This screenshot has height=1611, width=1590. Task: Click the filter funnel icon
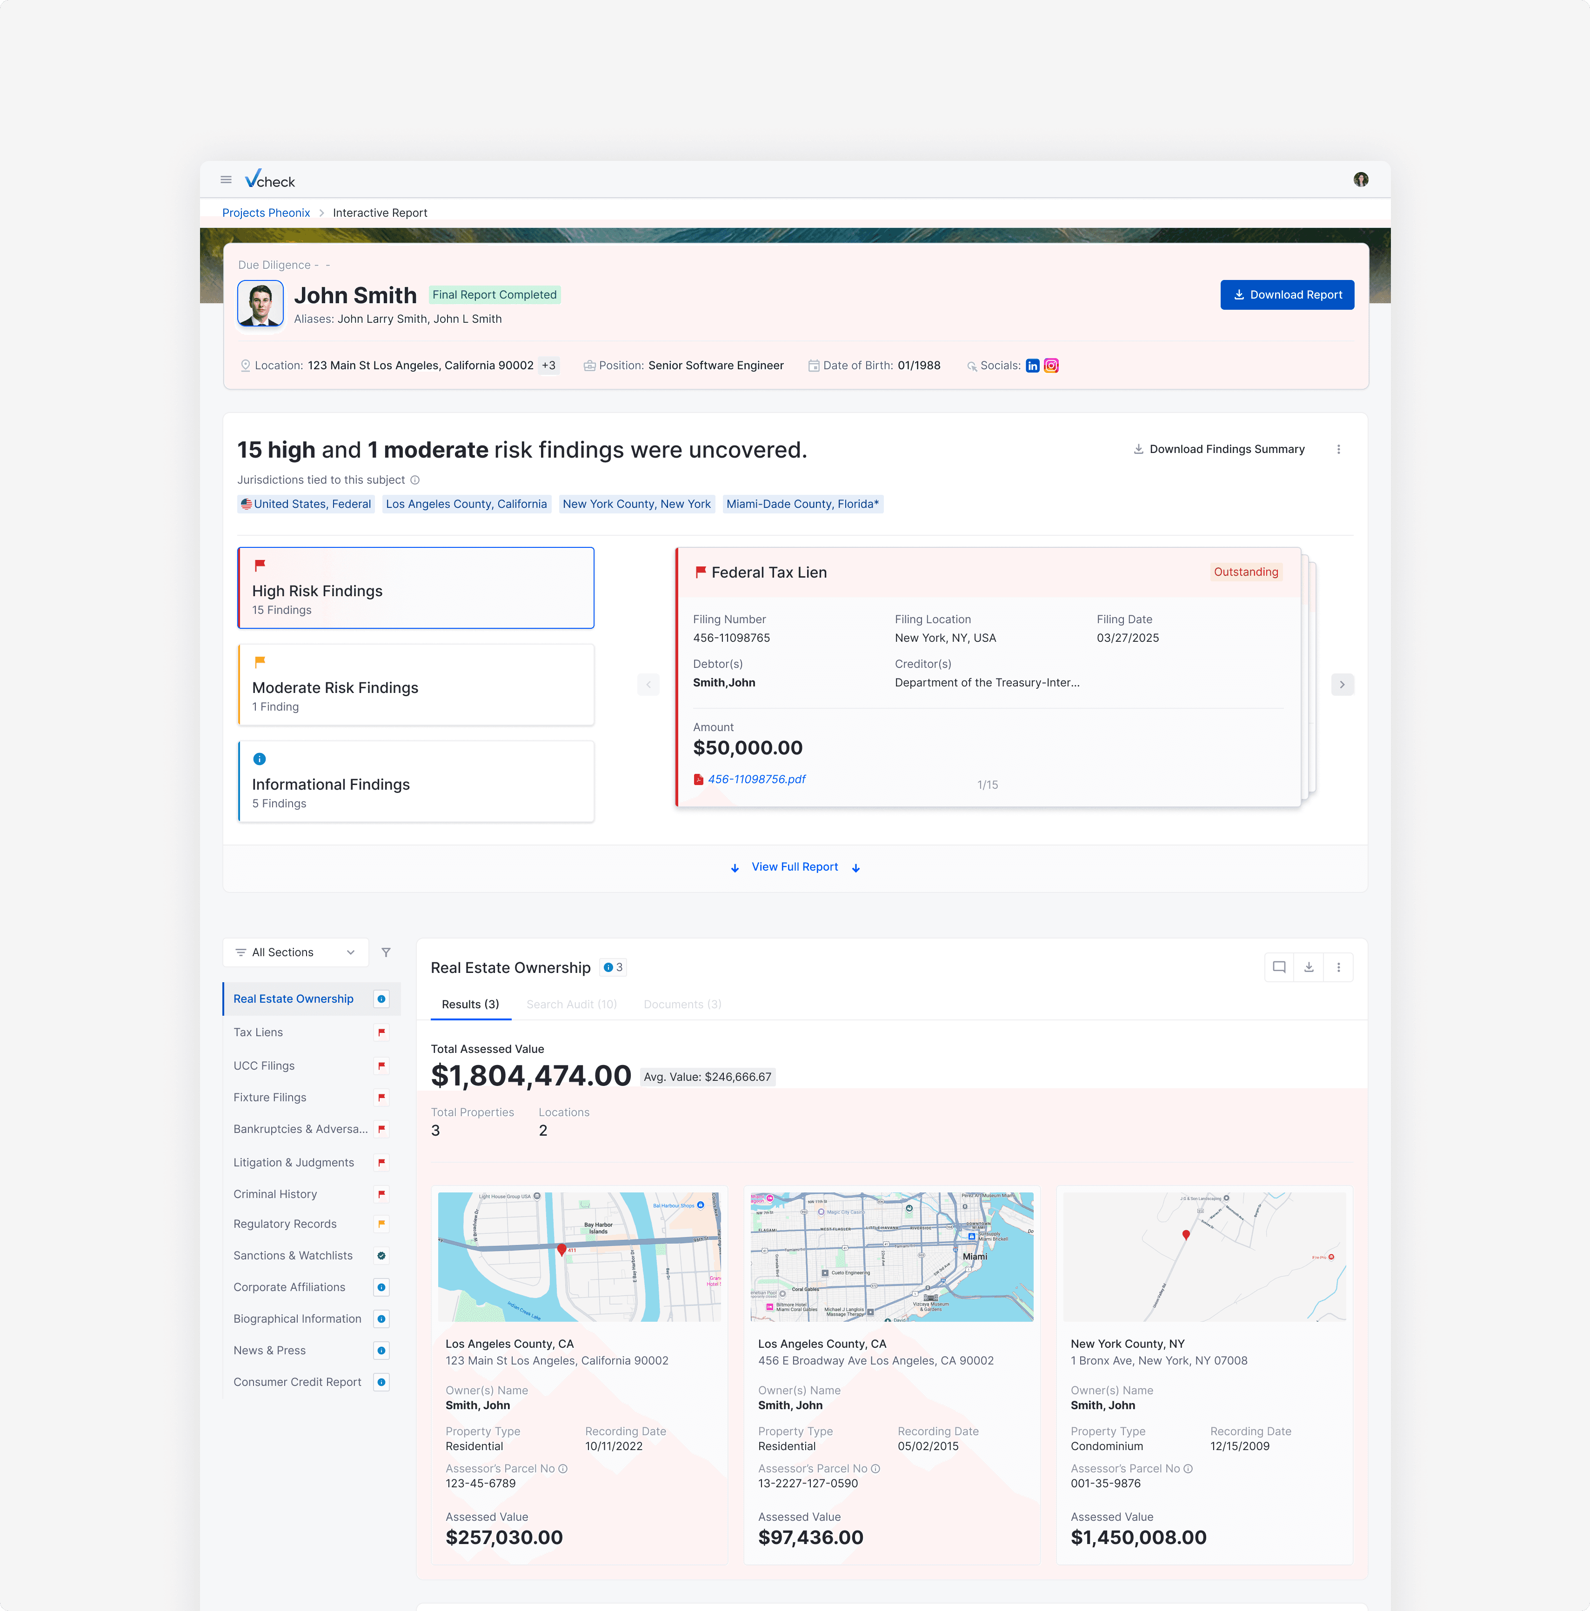tap(385, 952)
